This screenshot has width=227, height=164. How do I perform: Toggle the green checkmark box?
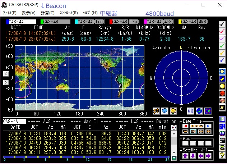pos(222,46)
